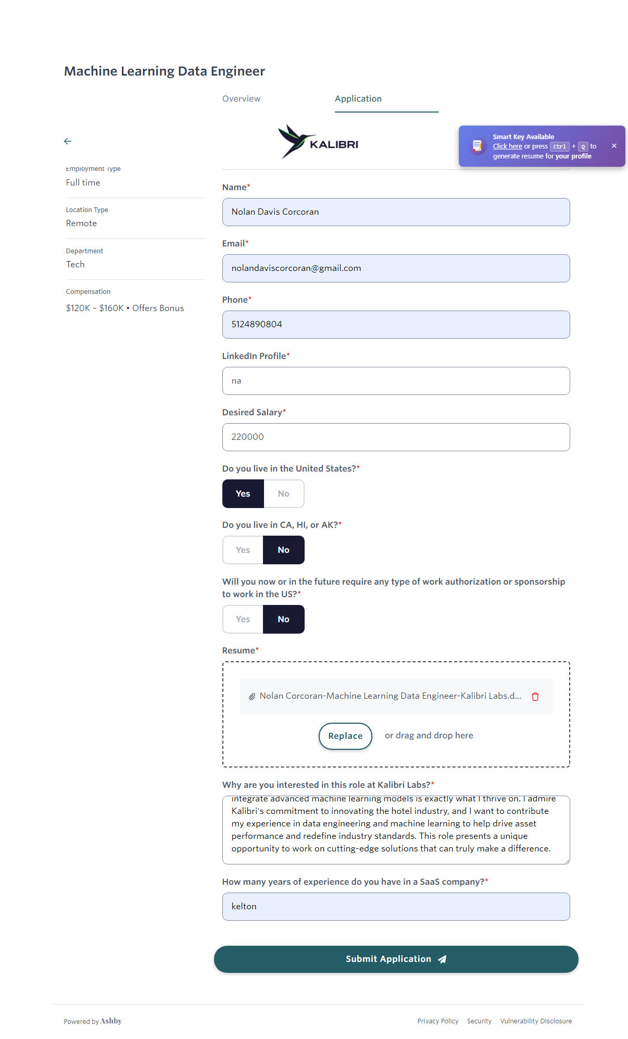Select No for living in United States
The height and width of the screenshot is (1039, 628).
tap(283, 493)
